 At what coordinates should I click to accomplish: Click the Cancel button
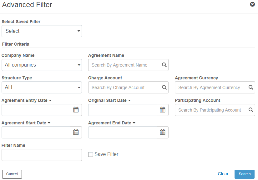click(x=12, y=174)
